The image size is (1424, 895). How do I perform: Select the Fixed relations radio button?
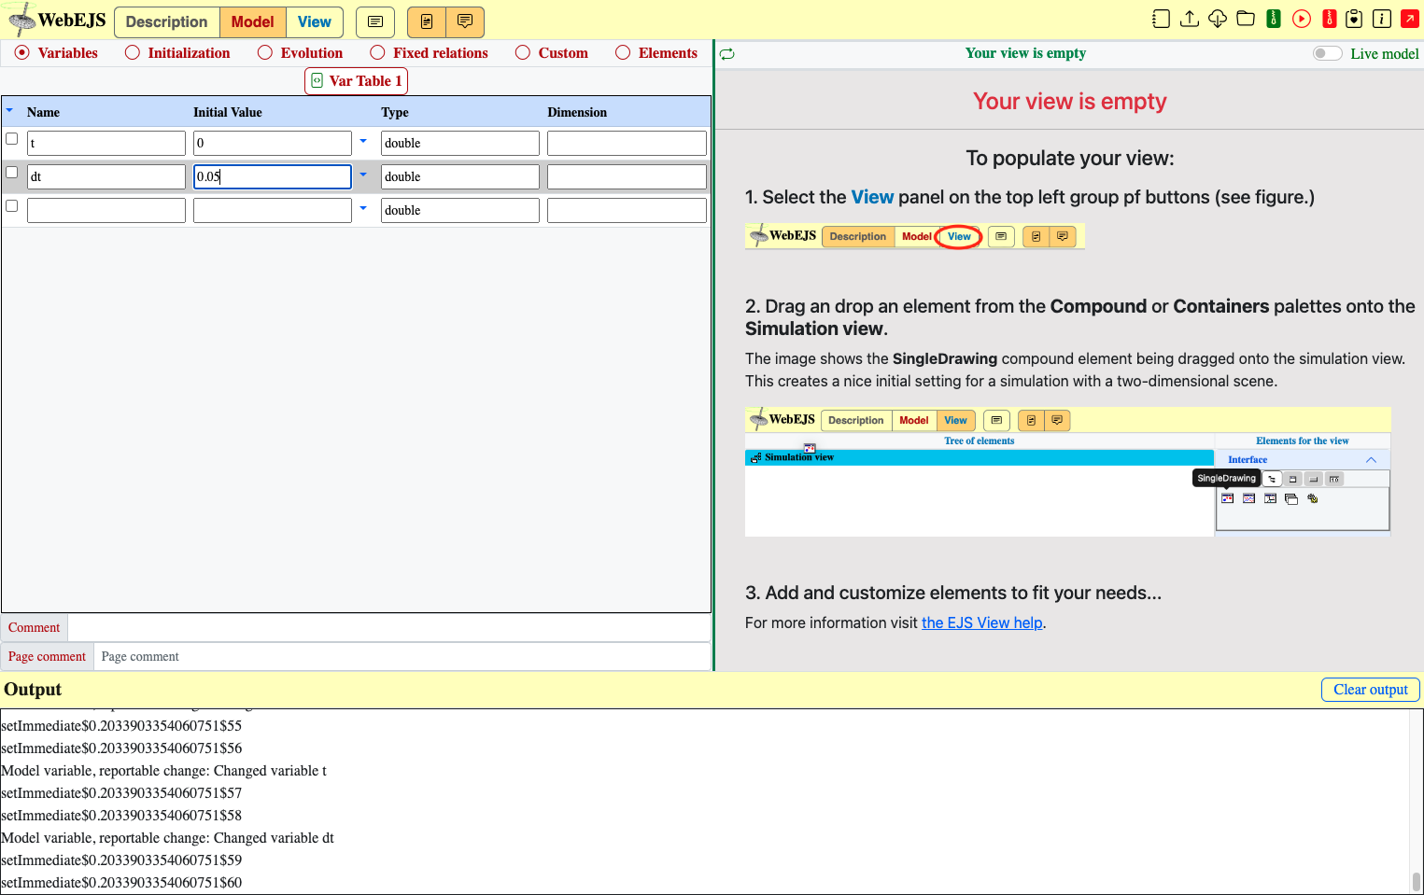pyautogui.click(x=377, y=53)
